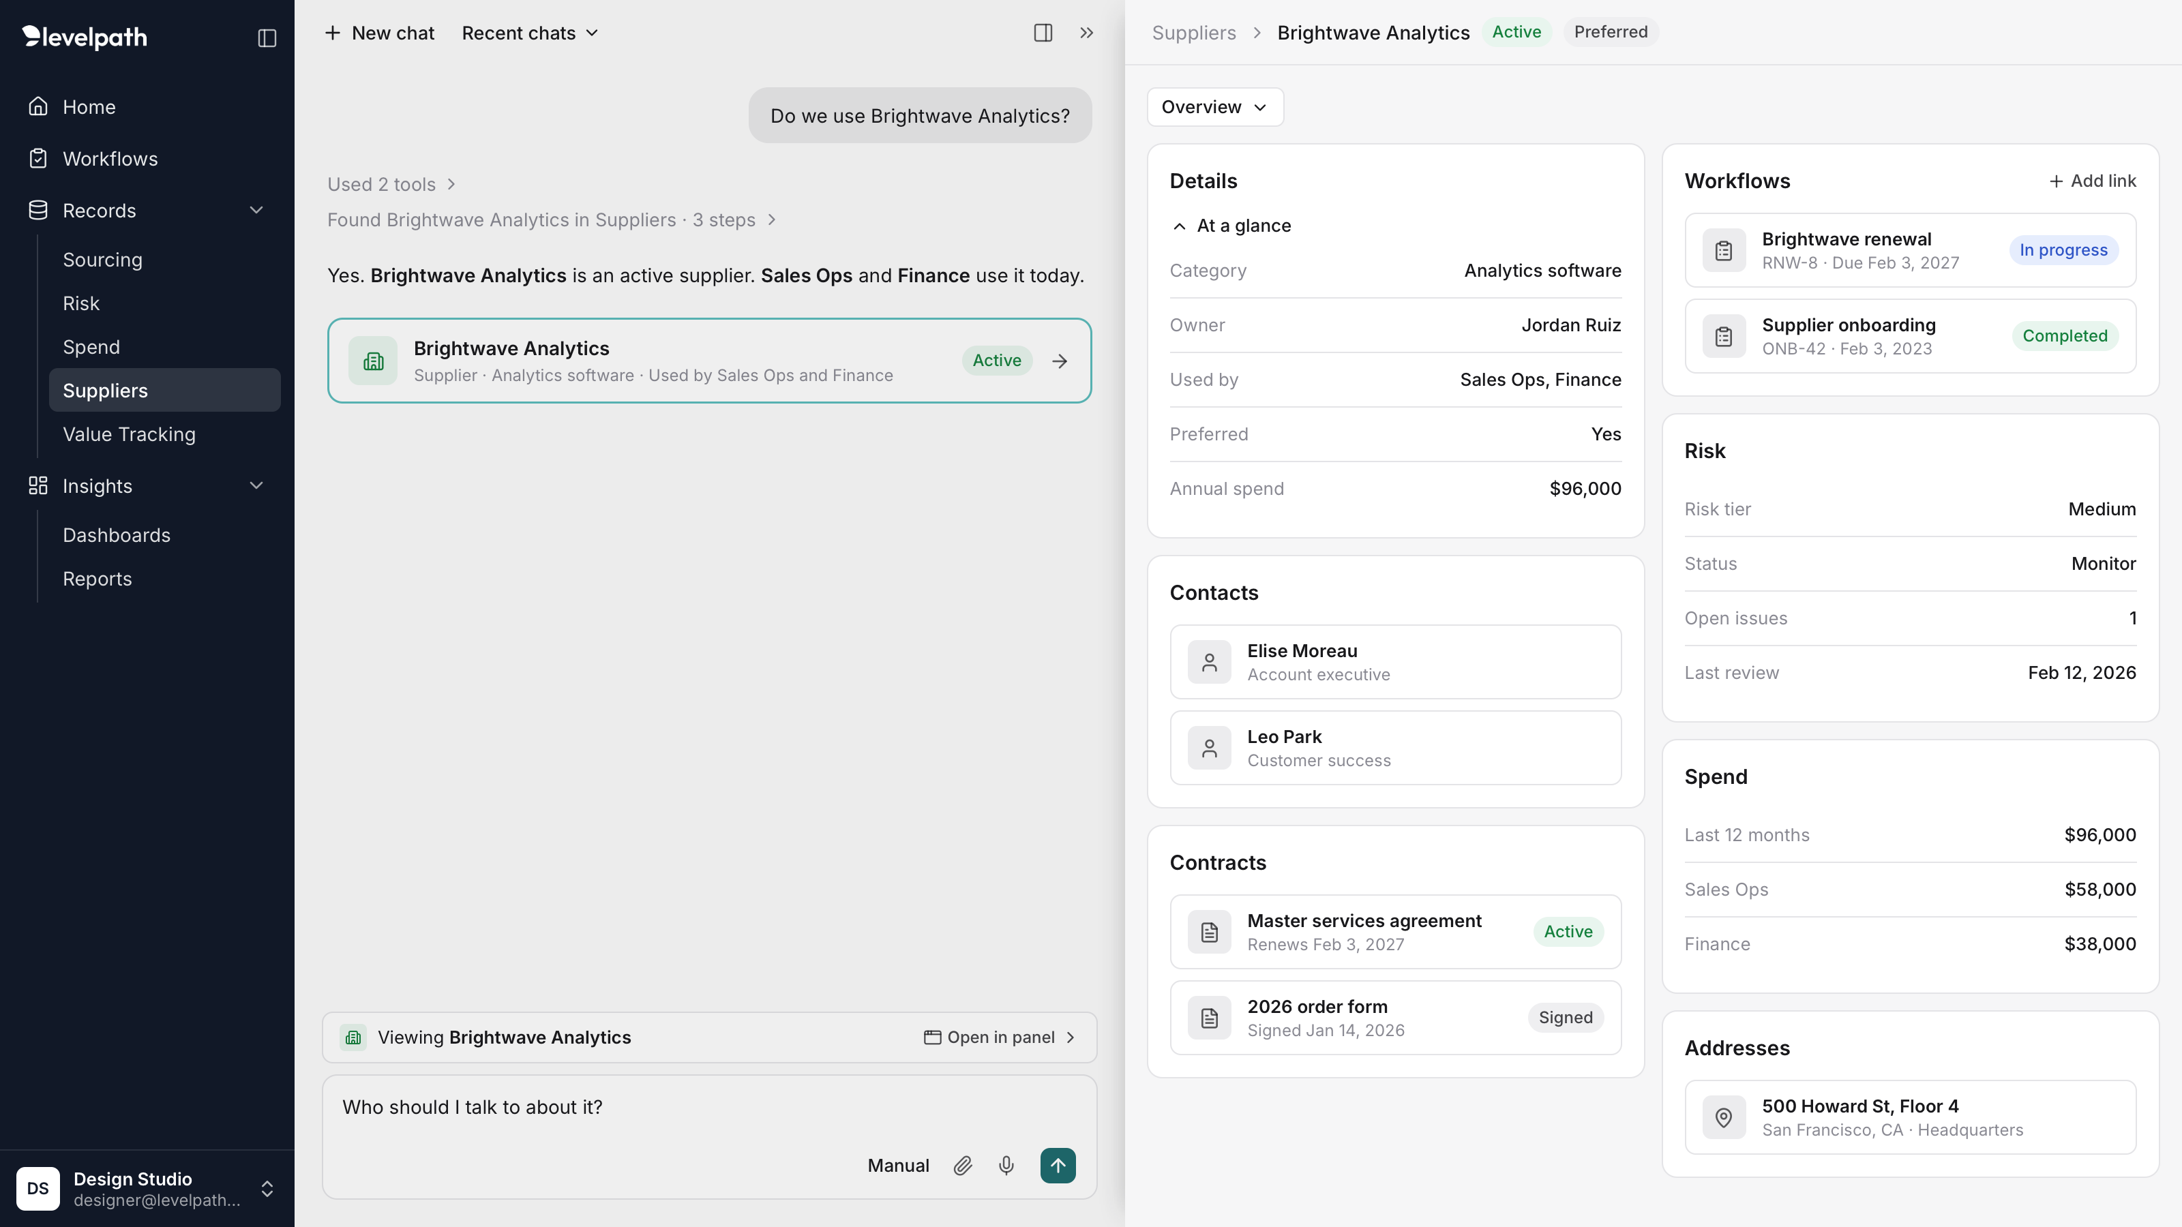Click the building icon on the Brightwave Analytics card
The width and height of the screenshot is (2182, 1227).
click(373, 361)
